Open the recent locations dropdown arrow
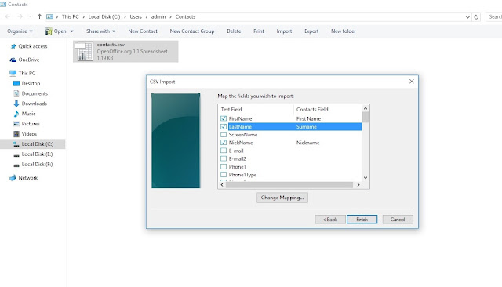502x287 pixels. tap(30, 16)
